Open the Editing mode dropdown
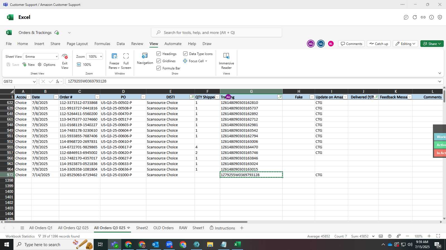The image size is (446, 250). point(405,44)
